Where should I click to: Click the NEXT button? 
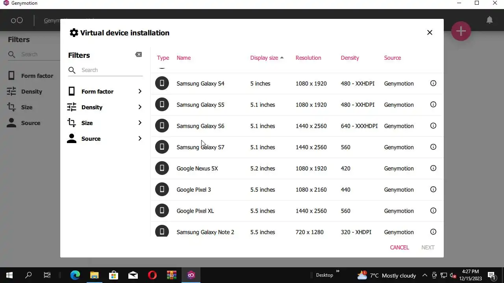(428, 247)
